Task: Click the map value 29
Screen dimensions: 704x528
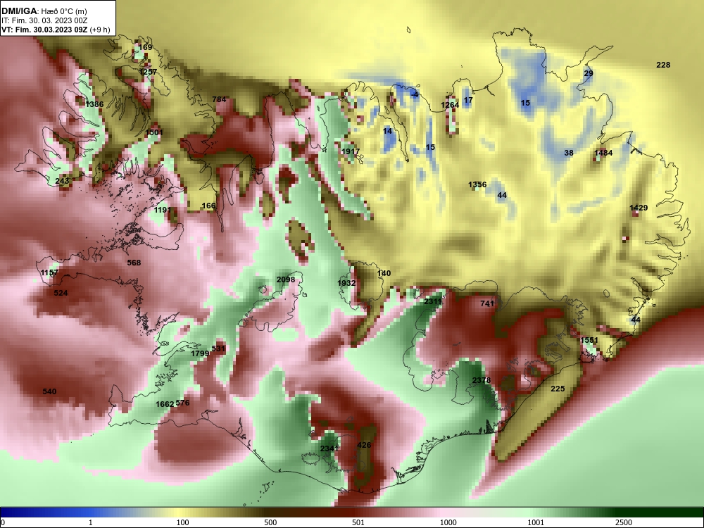Action: (588, 73)
